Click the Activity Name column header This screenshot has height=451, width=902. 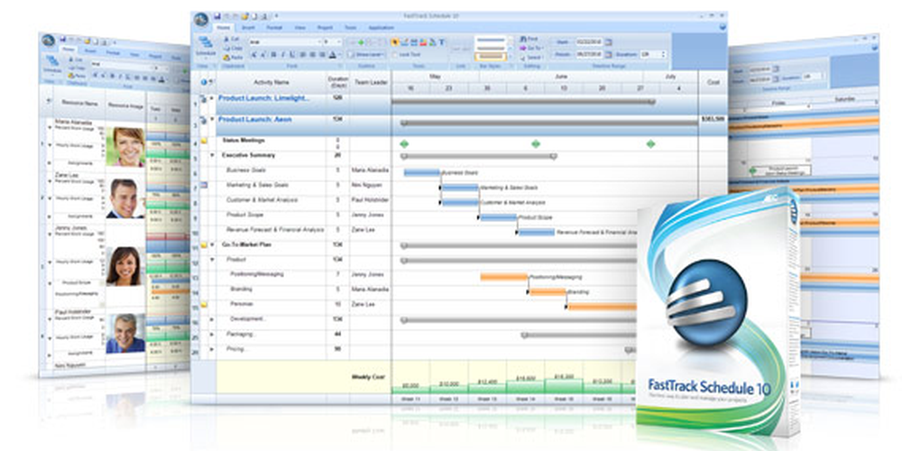pos(271,82)
